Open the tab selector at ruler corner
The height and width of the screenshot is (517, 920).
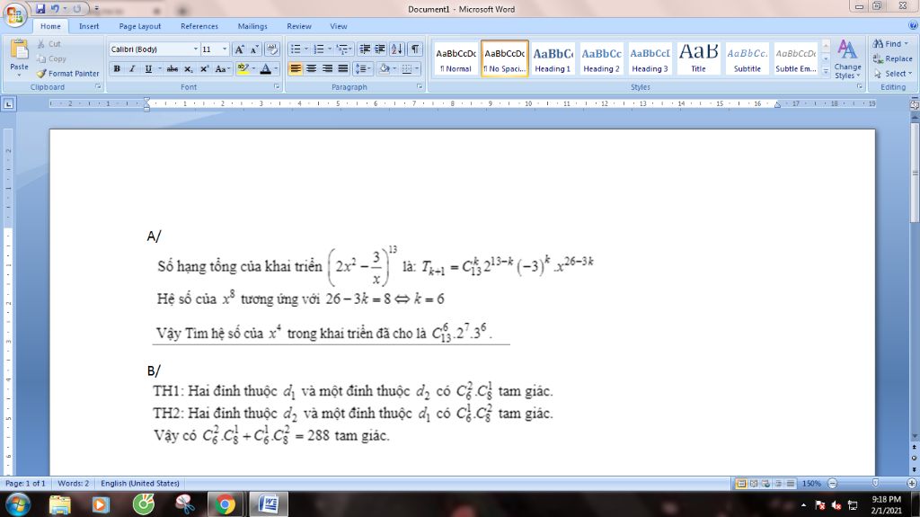tap(8, 104)
